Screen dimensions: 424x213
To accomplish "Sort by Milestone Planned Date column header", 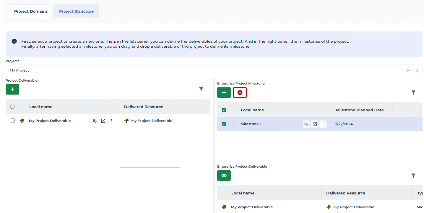I will coord(360,110).
